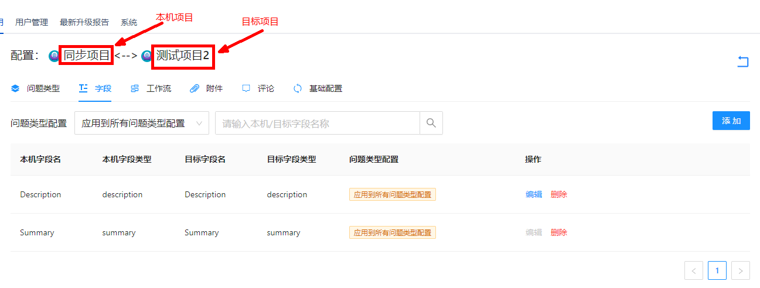The image size is (760, 288).
Task: Go to previous page arrow
Action: 694,270
